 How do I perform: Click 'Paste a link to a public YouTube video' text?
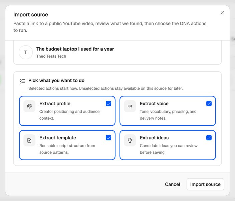[x=110, y=27]
